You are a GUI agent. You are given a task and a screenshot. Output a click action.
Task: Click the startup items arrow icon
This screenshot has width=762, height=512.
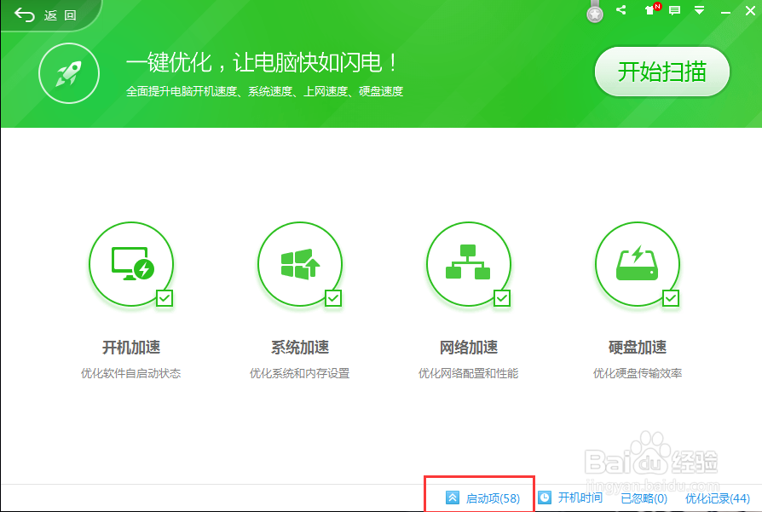[453, 498]
